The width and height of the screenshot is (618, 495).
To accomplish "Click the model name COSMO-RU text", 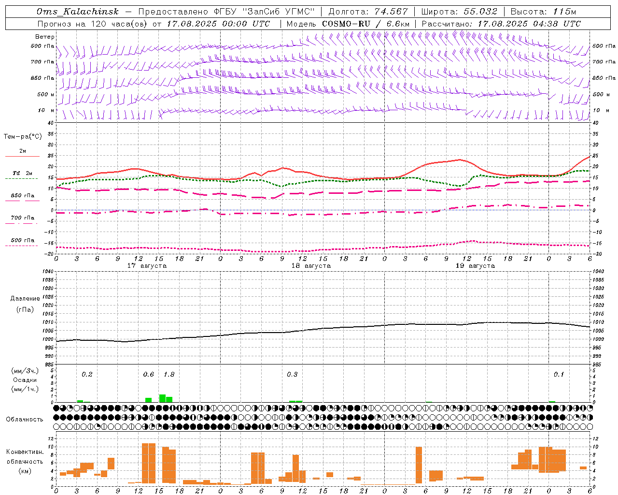I will (346, 24).
